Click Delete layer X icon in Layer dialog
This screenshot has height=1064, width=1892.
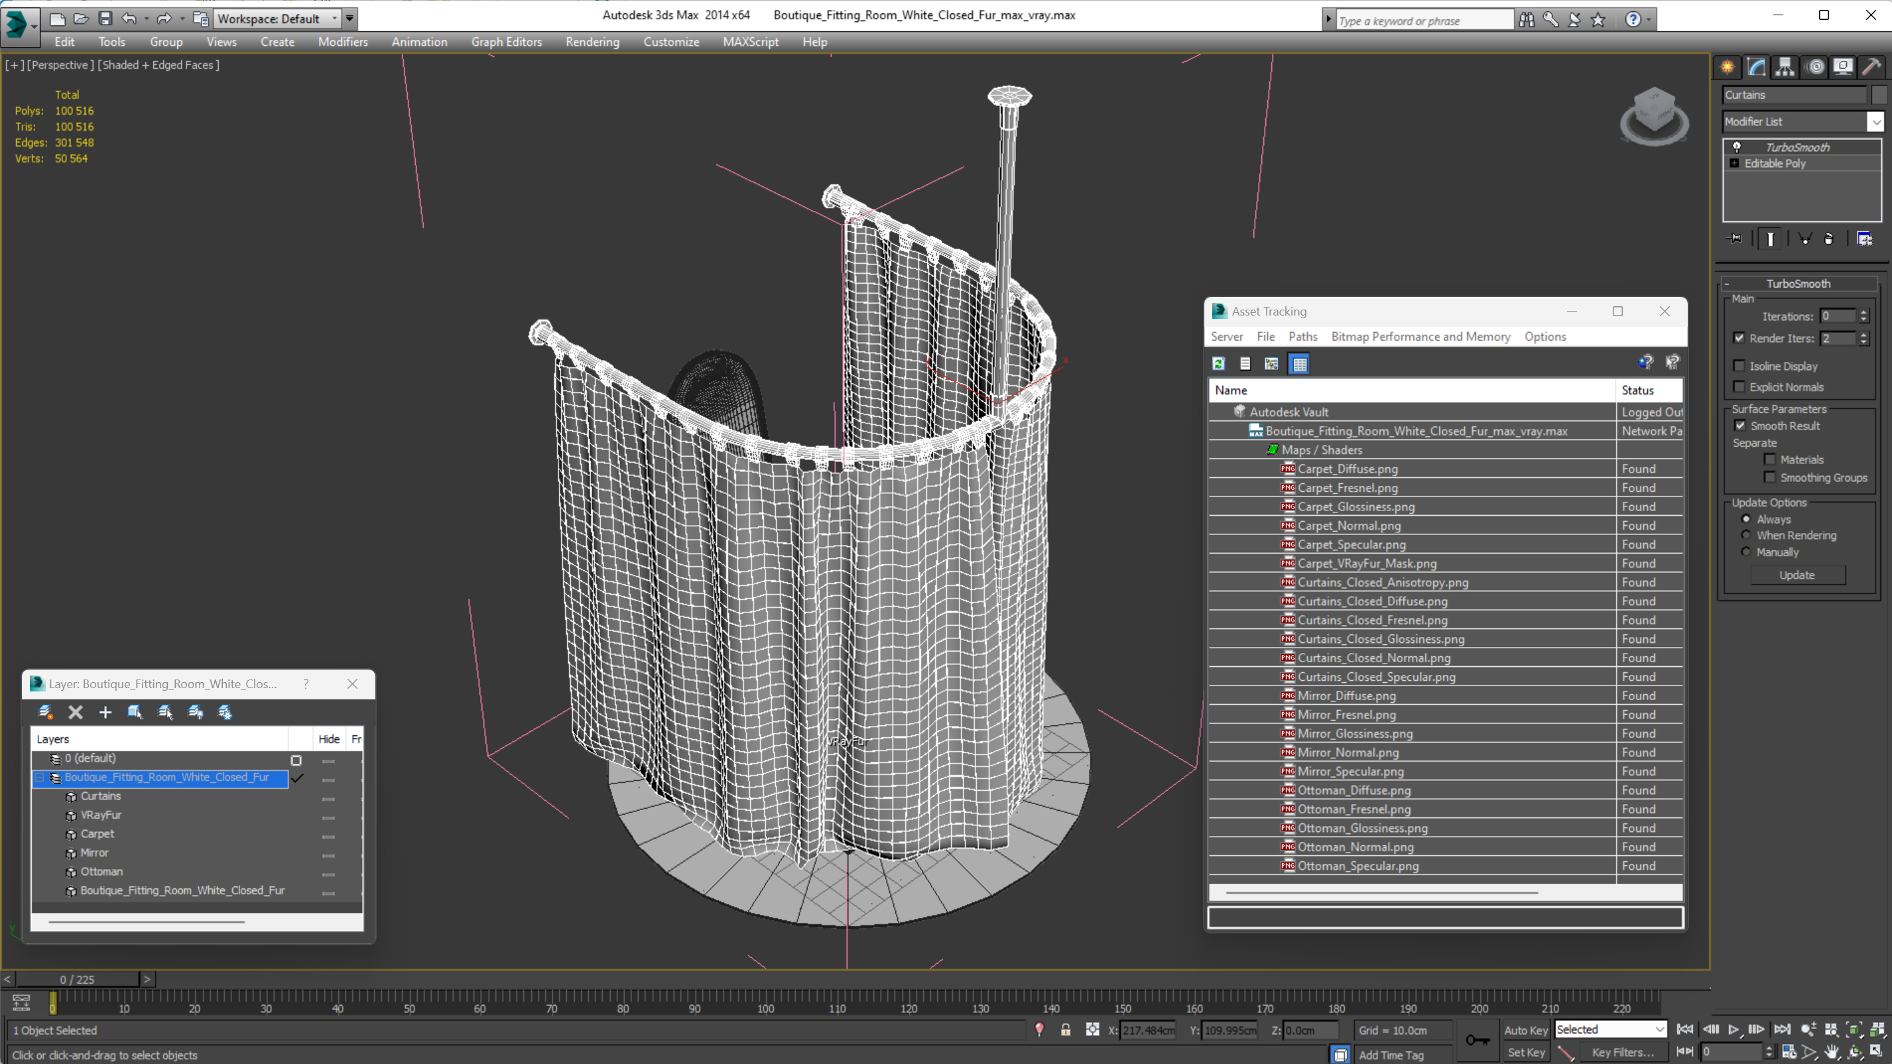click(x=75, y=711)
